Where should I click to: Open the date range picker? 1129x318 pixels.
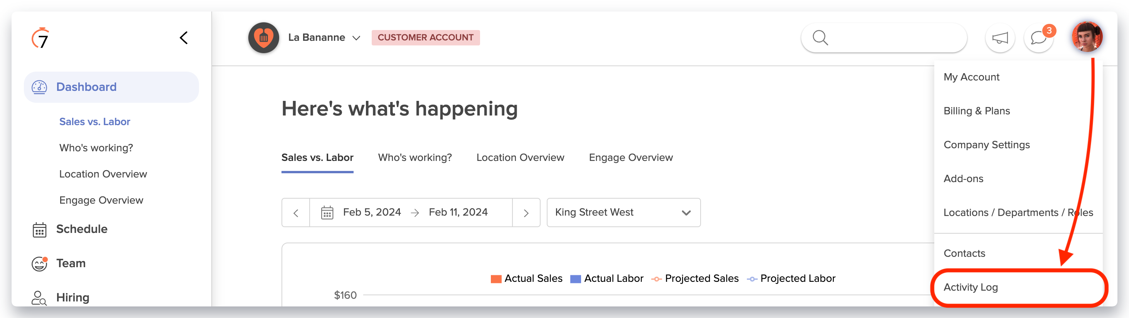[x=411, y=213]
